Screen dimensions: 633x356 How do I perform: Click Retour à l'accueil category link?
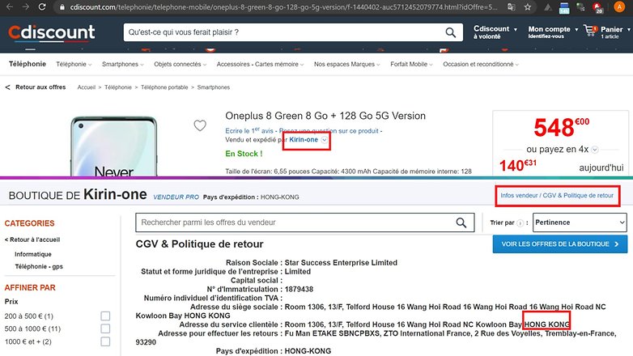click(x=32, y=239)
